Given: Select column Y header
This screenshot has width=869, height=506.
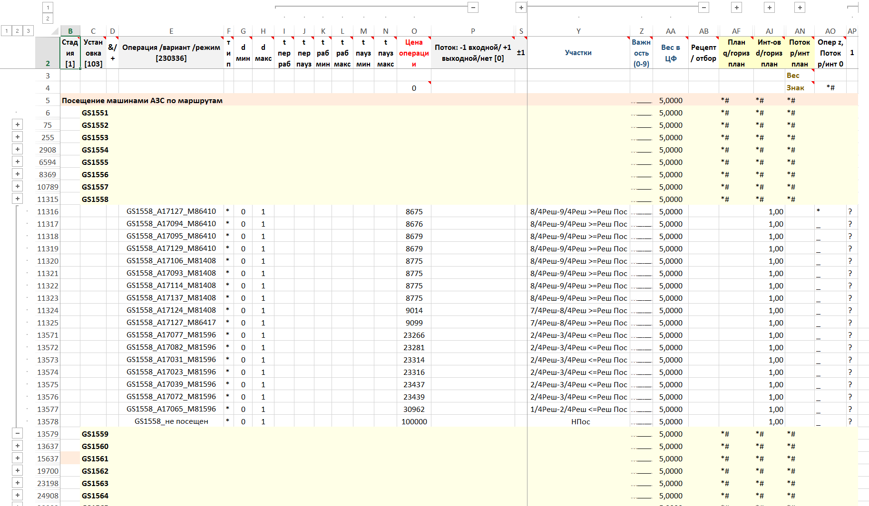Looking at the screenshot, I should (578, 31).
